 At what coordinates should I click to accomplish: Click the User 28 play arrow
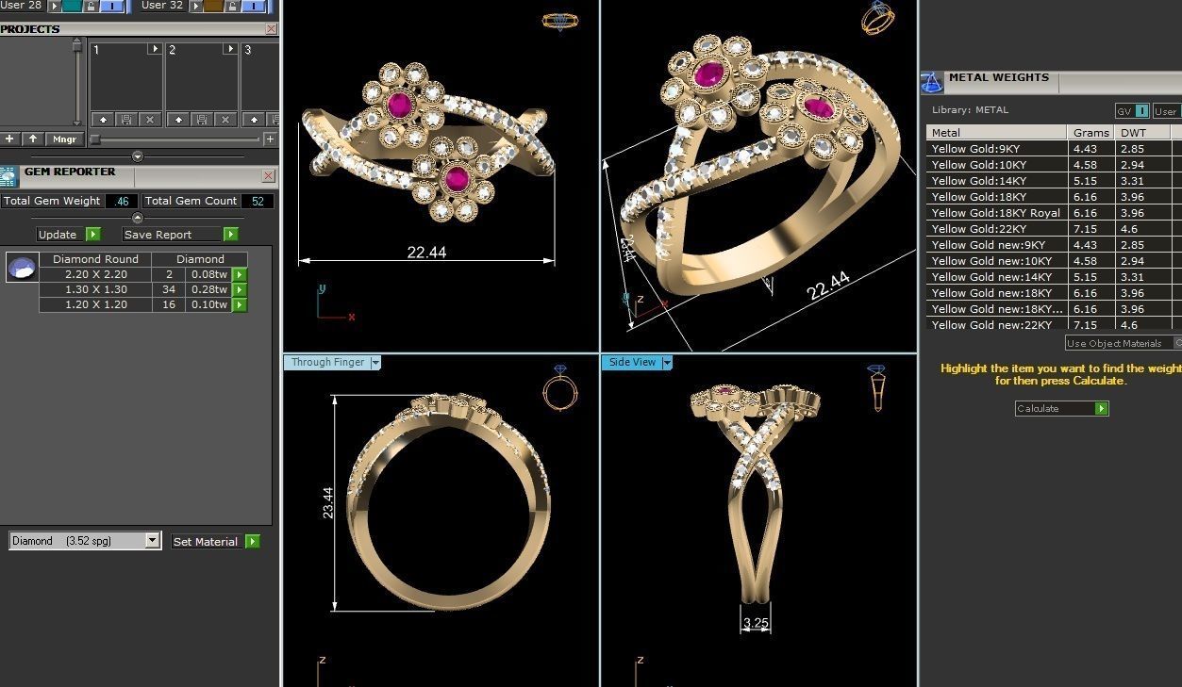click(55, 6)
